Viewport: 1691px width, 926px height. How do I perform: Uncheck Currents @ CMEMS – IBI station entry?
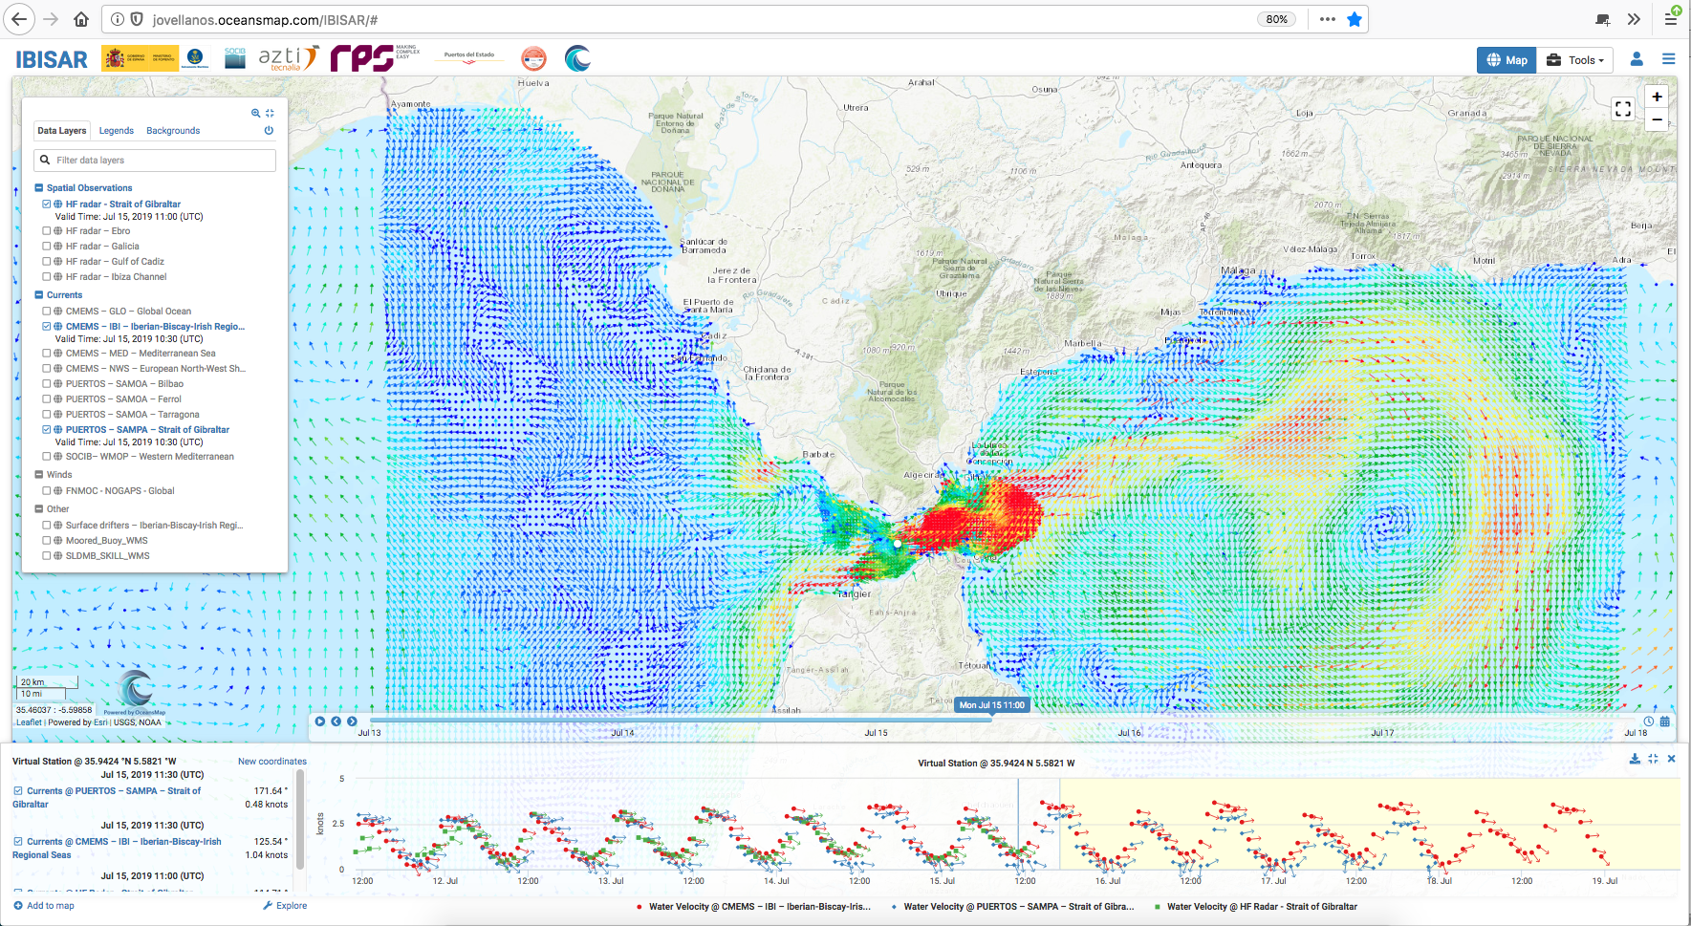[18, 842]
